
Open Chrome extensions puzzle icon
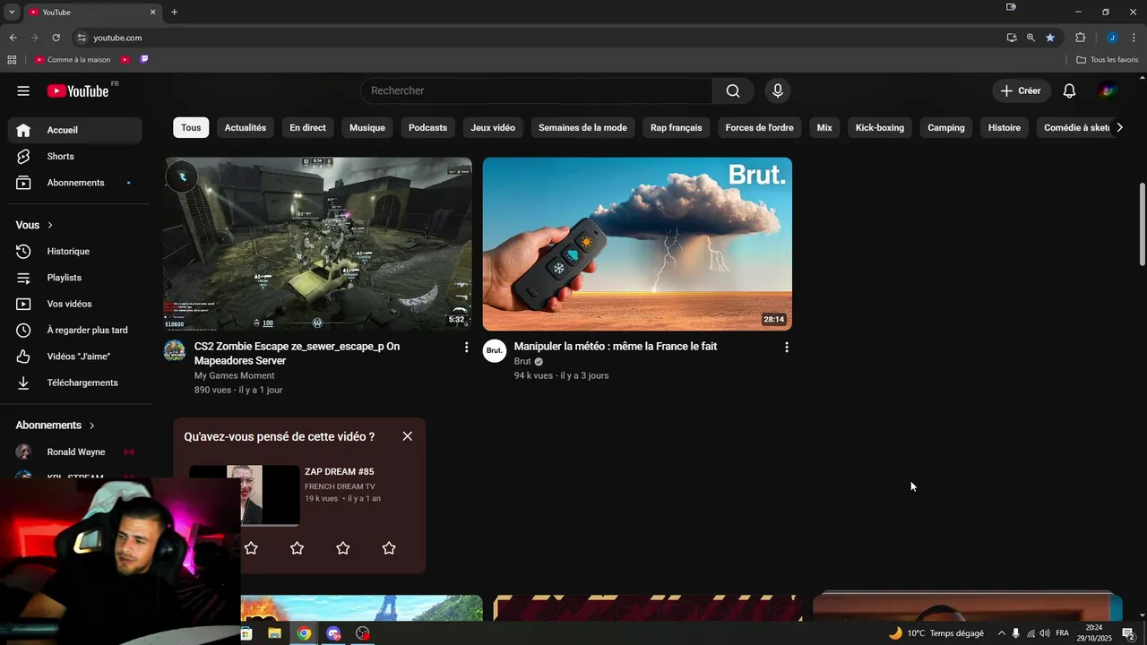coord(1080,38)
